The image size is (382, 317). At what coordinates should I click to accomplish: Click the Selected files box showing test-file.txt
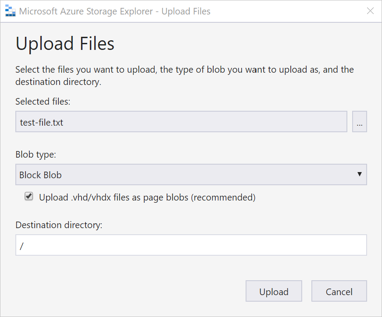(x=181, y=122)
